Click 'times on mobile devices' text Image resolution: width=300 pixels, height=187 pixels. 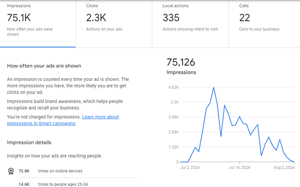(x=60, y=171)
